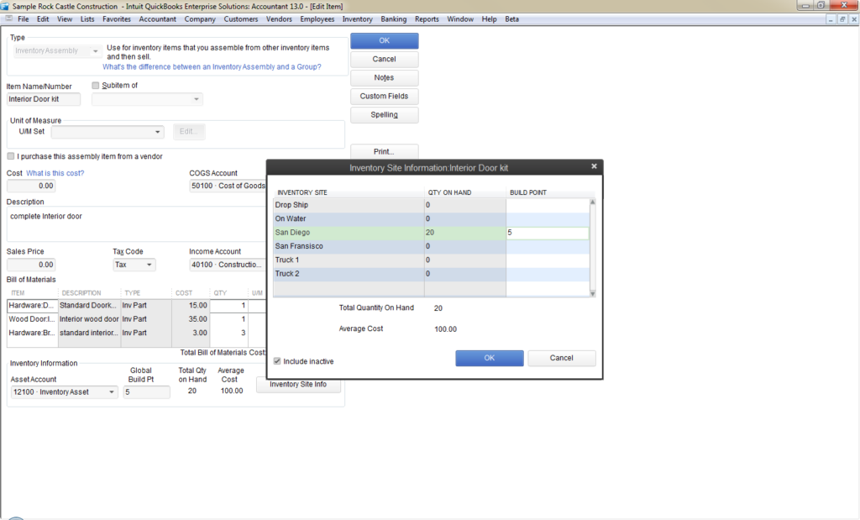Image resolution: width=860 pixels, height=520 pixels.
Task: Click the scroll down arrow in site list
Action: (x=592, y=293)
